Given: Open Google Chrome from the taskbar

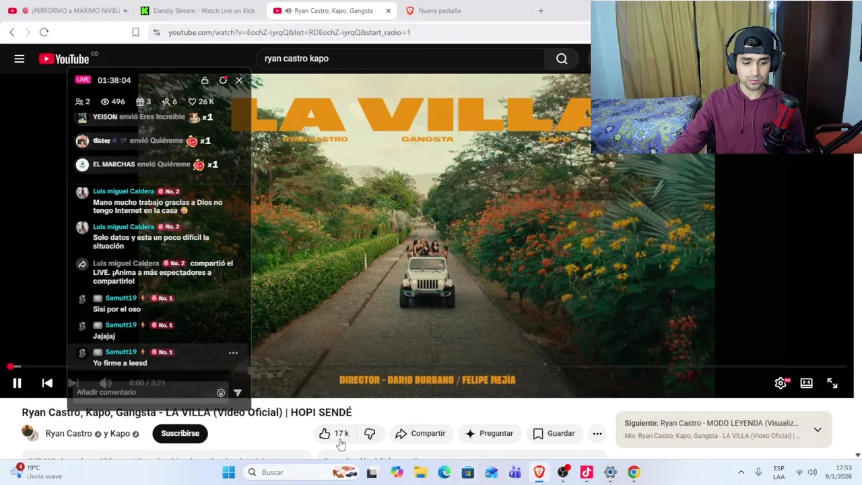Looking at the screenshot, I should [634, 472].
